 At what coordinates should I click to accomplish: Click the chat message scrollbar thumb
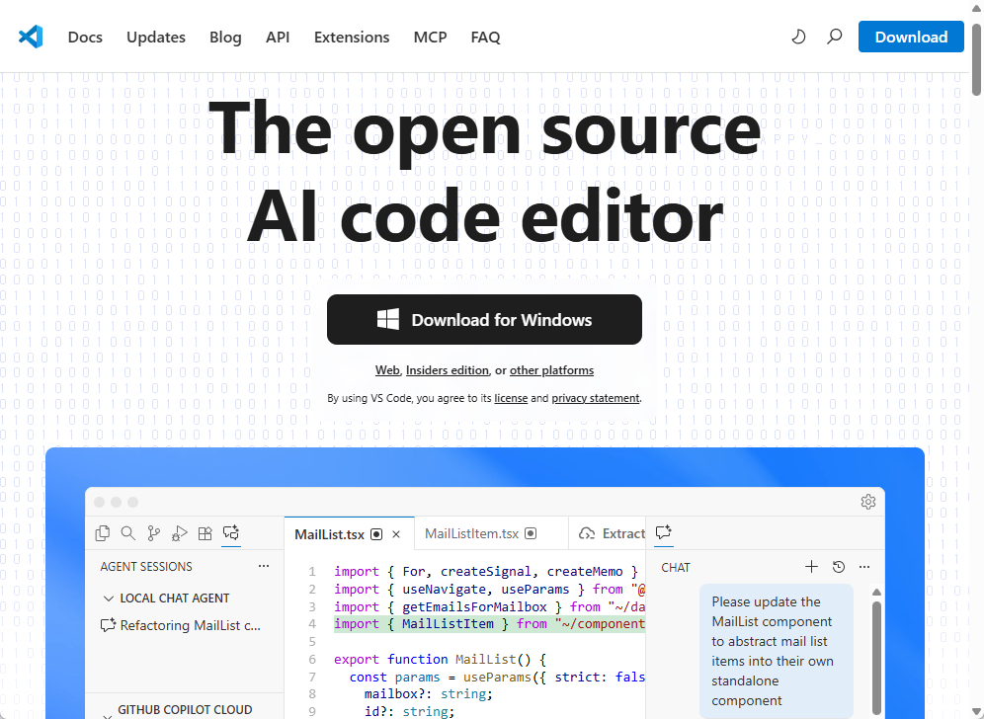tap(876, 657)
